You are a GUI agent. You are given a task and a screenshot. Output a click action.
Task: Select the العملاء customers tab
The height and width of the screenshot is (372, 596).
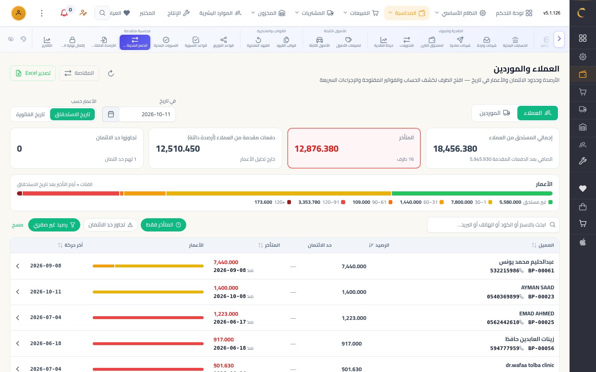coord(538,113)
